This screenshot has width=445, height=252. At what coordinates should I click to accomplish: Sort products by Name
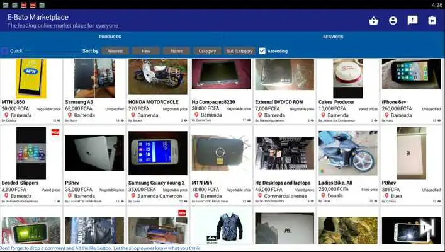(x=176, y=51)
